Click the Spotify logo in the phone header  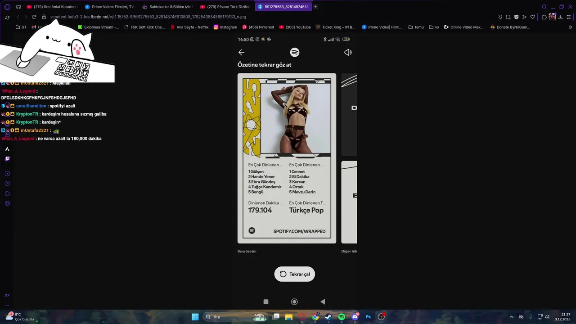pyautogui.click(x=295, y=52)
